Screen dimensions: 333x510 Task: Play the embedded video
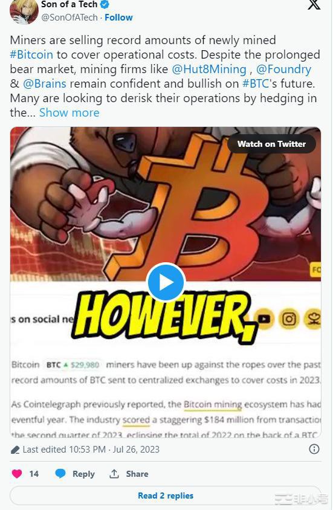[x=166, y=283]
